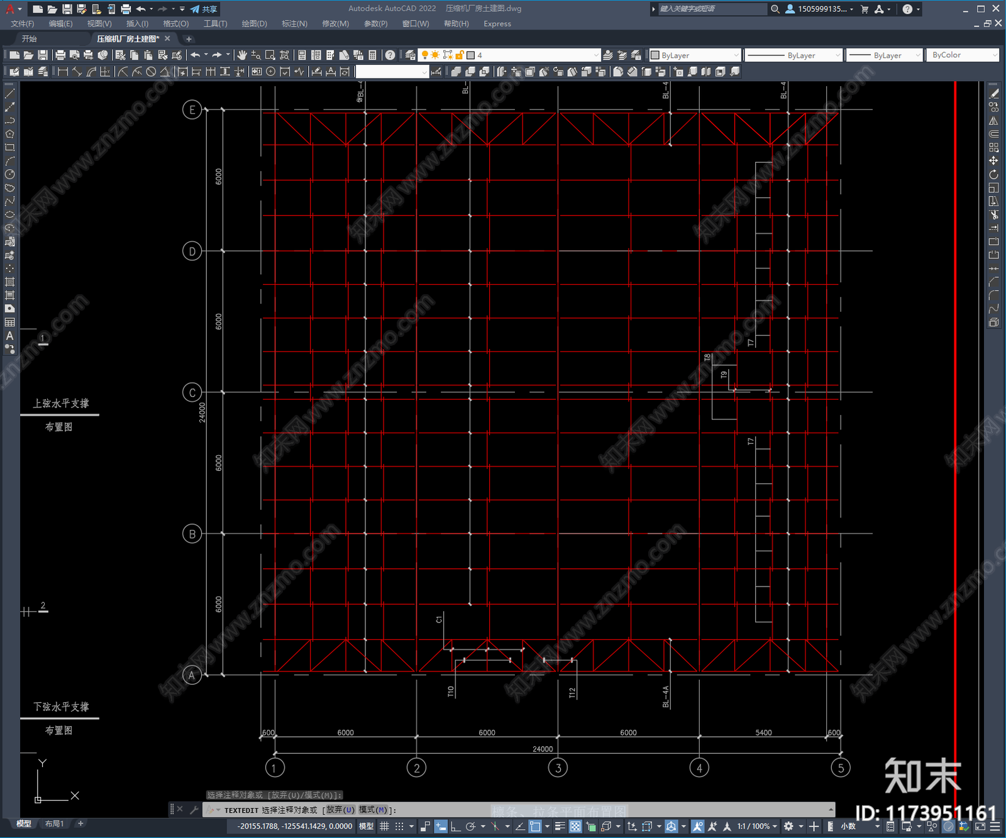Click the 模式(M) command option
Screen dimensions: 1006x838
(x=373, y=810)
